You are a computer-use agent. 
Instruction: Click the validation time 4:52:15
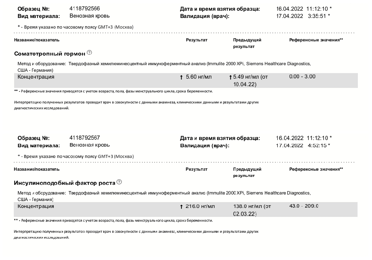[317, 145]
